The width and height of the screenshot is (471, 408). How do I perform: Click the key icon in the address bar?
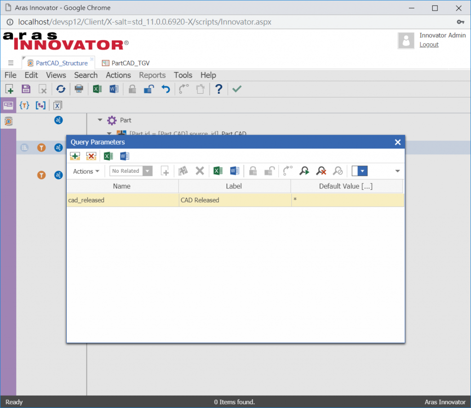[460, 22]
